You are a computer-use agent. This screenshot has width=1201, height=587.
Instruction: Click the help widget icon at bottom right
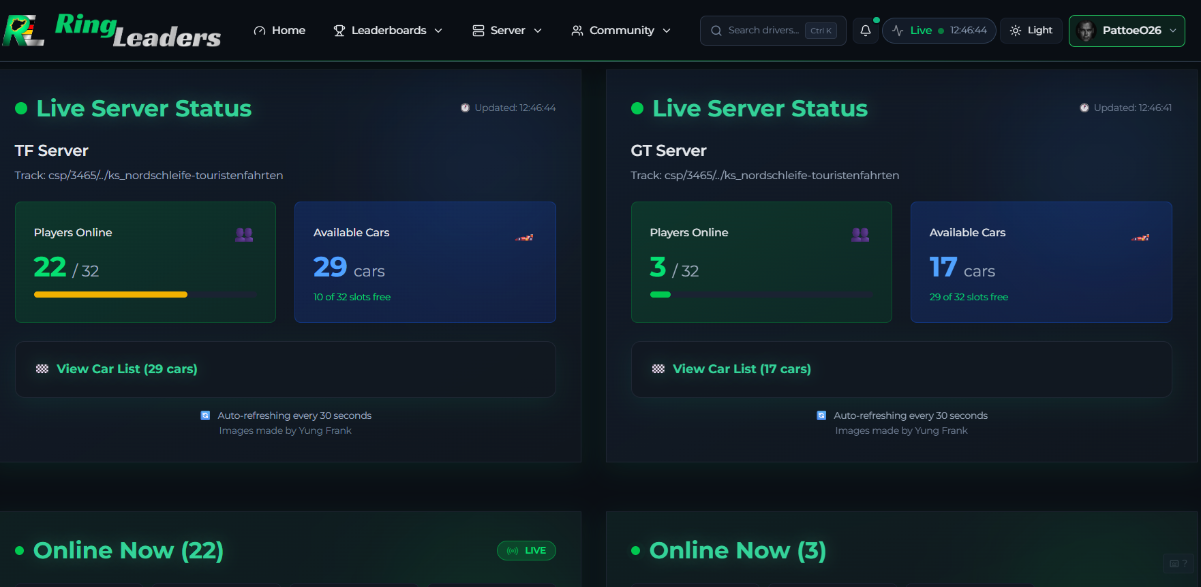pyautogui.click(x=1179, y=563)
